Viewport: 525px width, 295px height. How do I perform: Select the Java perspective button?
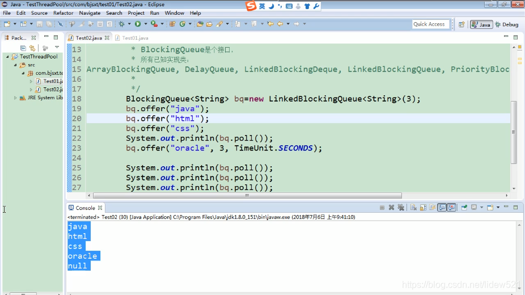click(481, 24)
